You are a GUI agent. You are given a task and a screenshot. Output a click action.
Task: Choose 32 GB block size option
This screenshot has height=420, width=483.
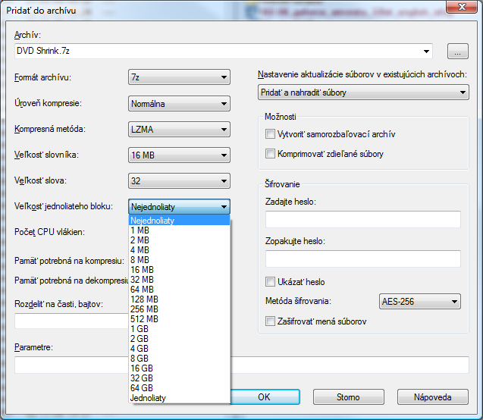(x=179, y=378)
